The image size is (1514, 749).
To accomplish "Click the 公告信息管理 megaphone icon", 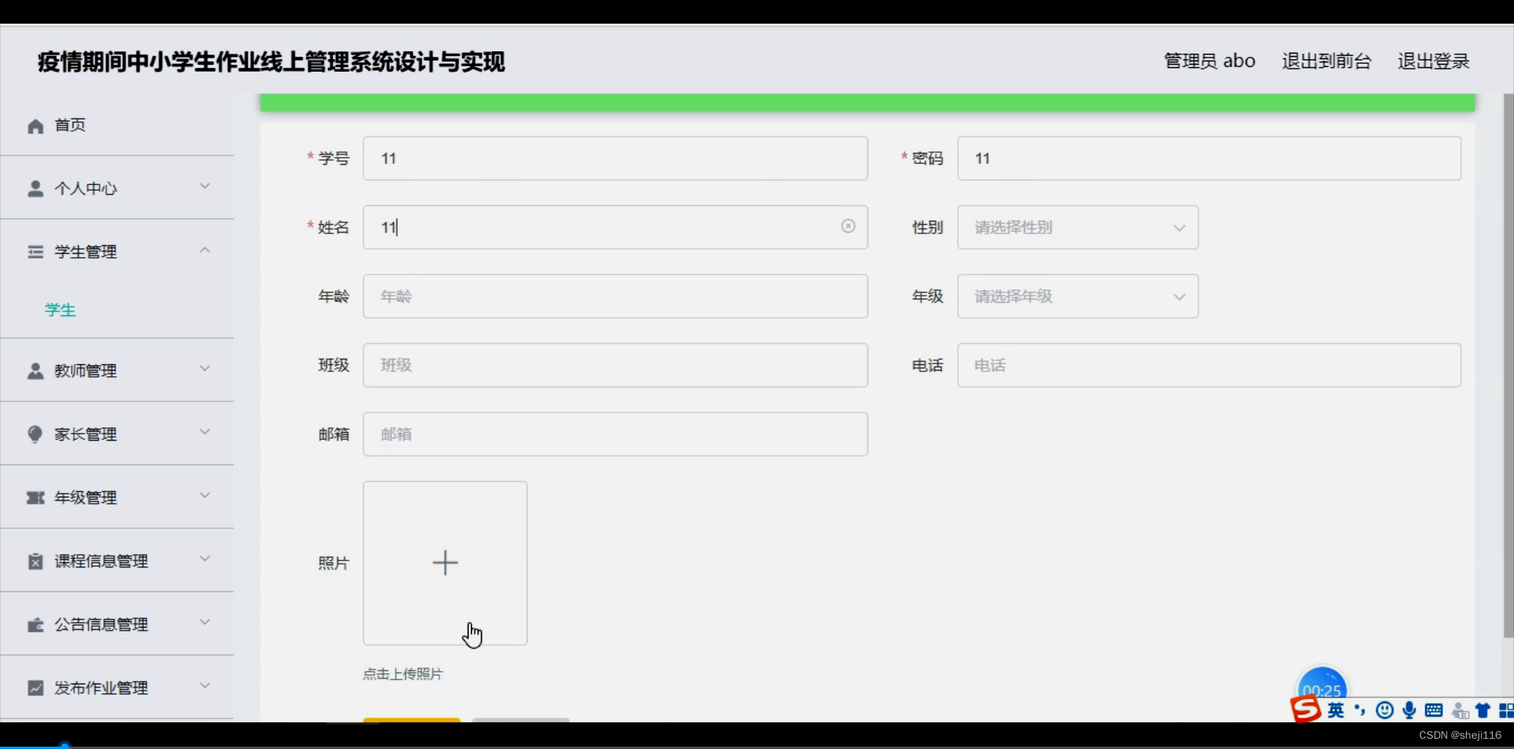I will pos(34,623).
